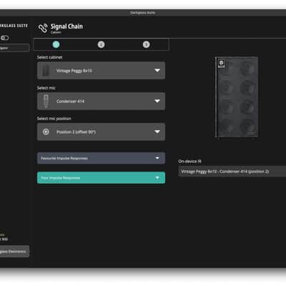Click the cabinet thumbnail icon in selector
The image size is (286, 286).
(x=46, y=71)
